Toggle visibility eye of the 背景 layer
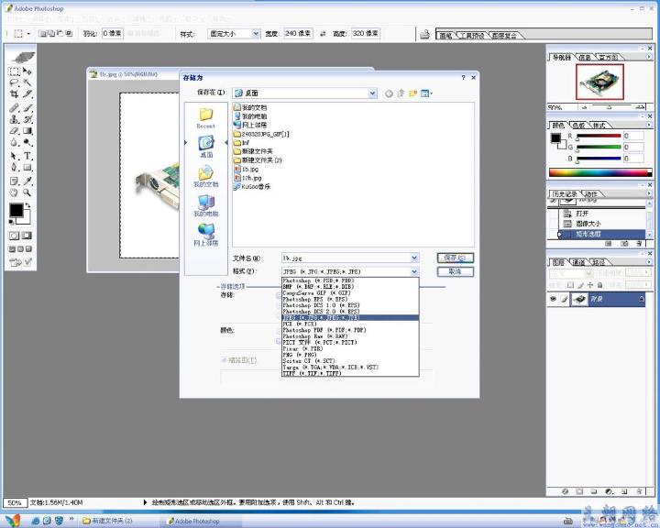 click(553, 299)
